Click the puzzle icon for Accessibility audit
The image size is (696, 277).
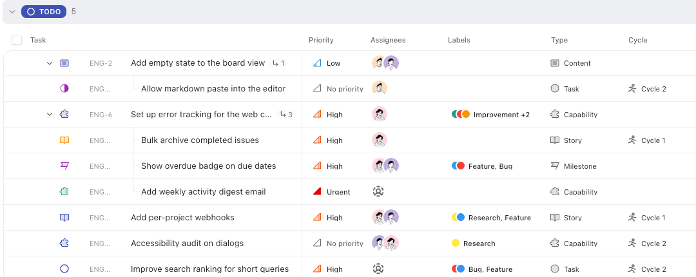(x=64, y=243)
